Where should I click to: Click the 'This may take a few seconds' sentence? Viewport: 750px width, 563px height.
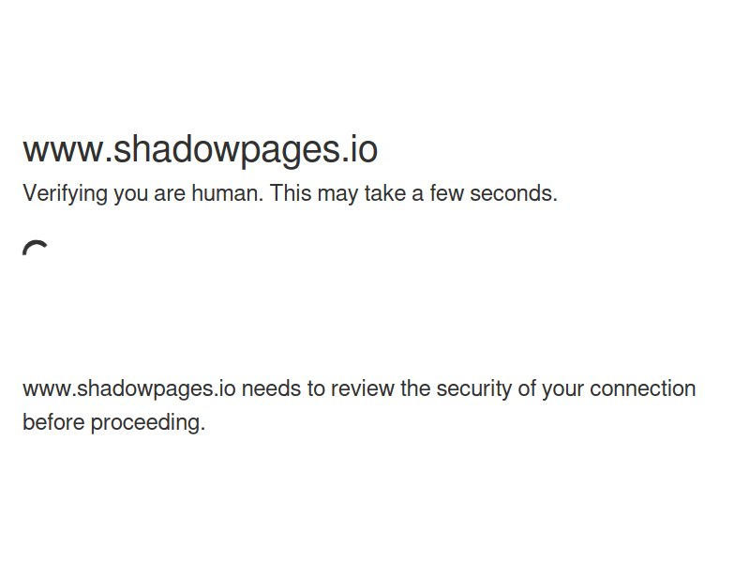[413, 193]
